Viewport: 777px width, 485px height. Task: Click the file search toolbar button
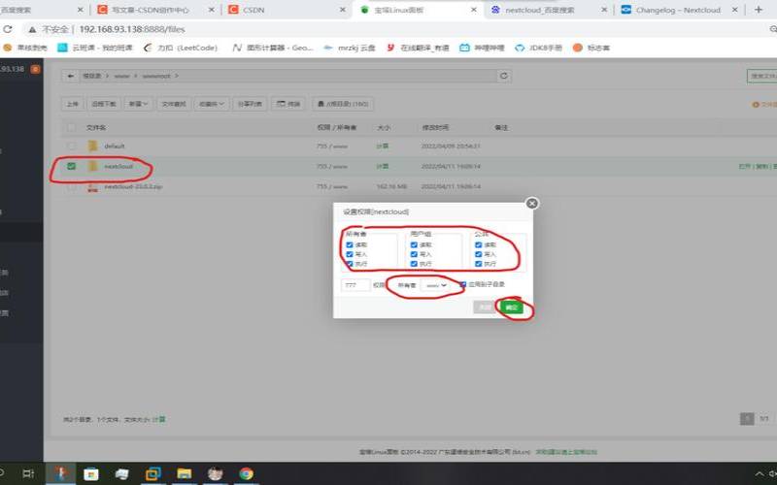point(174,104)
